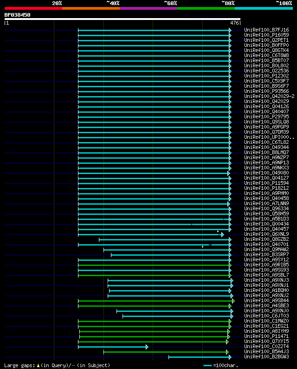Click the green alignment bar of B5A4J3

tap(166, 352)
